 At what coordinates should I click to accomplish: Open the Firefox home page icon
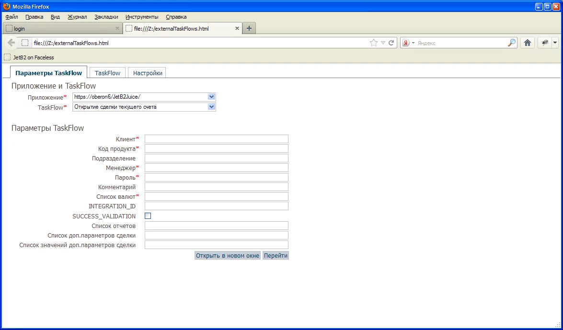[527, 43]
